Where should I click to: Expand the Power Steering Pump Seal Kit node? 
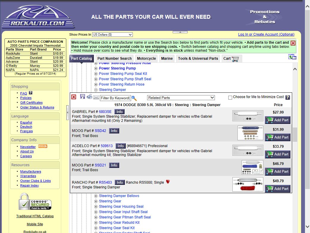click(x=96, y=74)
